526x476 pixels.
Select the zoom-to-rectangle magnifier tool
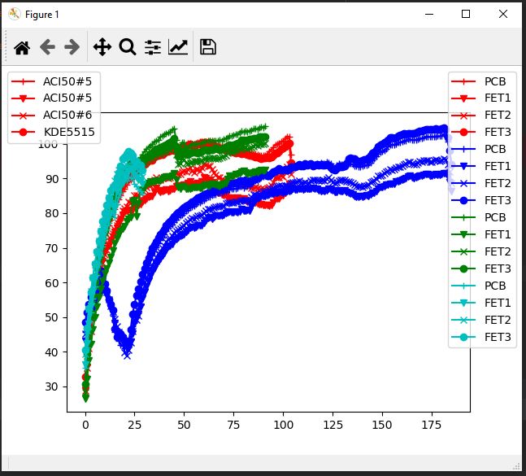(x=128, y=47)
